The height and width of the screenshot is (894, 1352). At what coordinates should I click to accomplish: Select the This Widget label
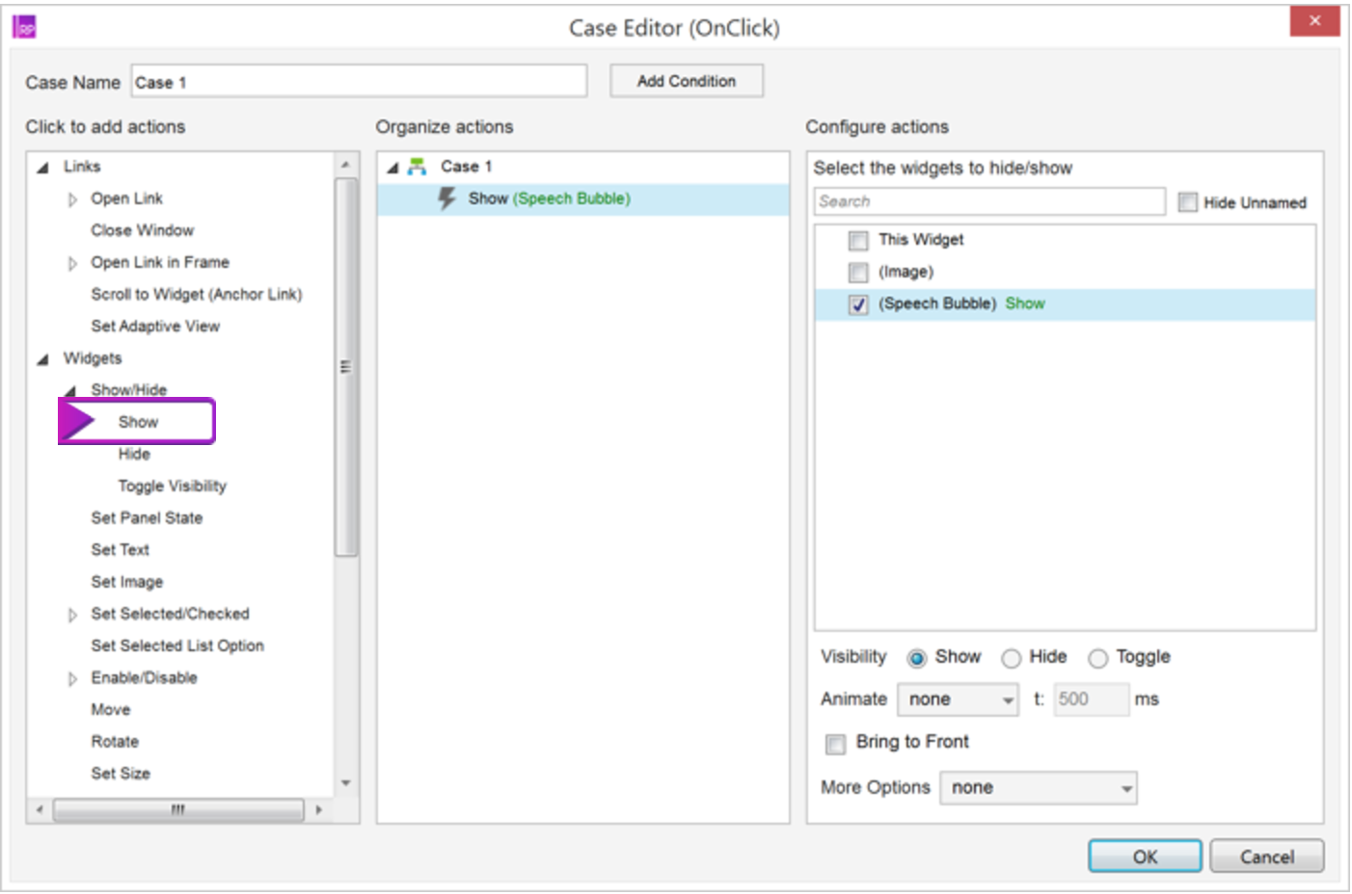pos(921,240)
